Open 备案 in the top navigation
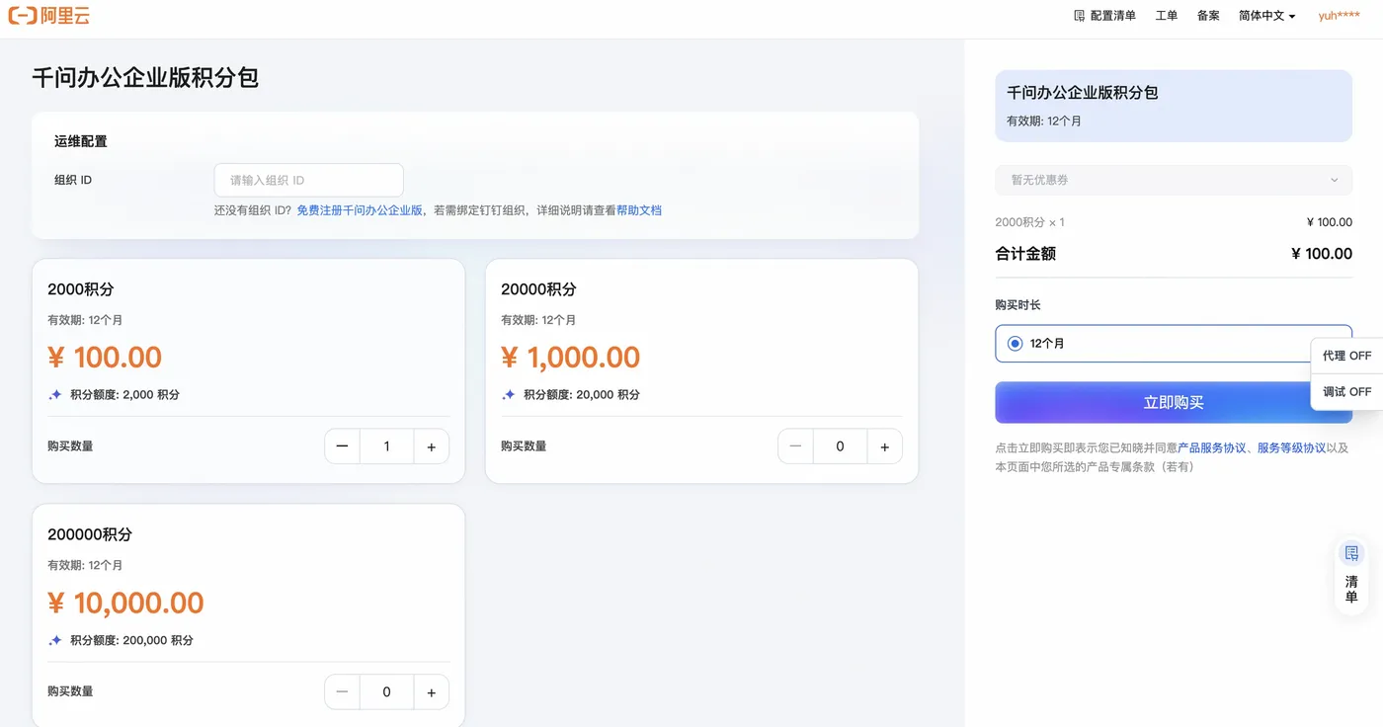1383x727 pixels. (1208, 16)
